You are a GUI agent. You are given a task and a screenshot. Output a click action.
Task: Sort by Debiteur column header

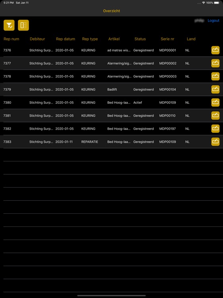(37, 39)
